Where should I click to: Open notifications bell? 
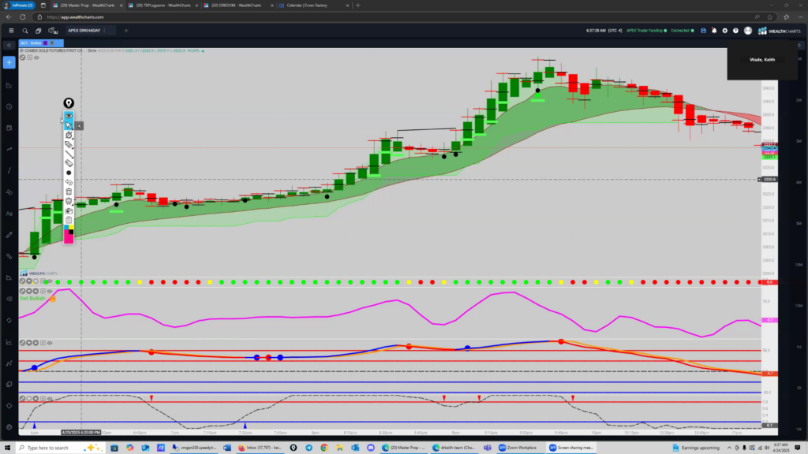click(713, 31)
